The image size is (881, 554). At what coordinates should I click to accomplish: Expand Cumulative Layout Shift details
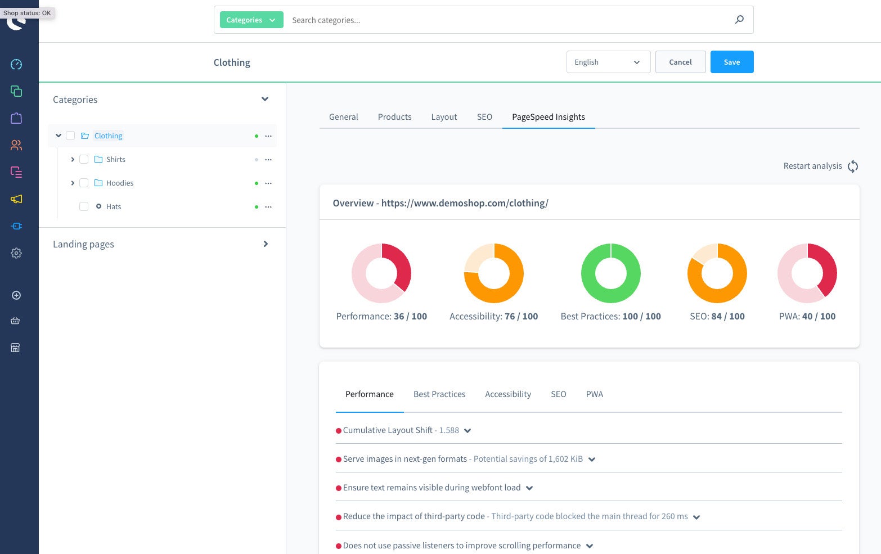[x=468, y=431]
